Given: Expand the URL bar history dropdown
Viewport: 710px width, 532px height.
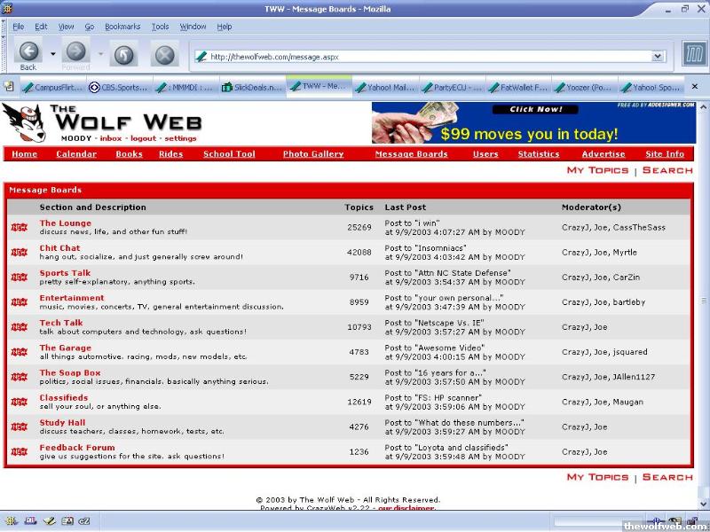Looking at the screenshot, I should tap(658, 57).
